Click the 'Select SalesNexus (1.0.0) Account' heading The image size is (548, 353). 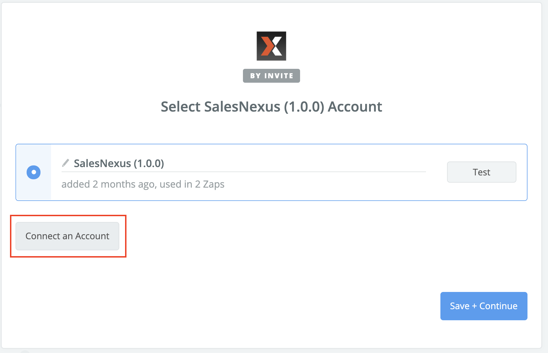[271, 107]
